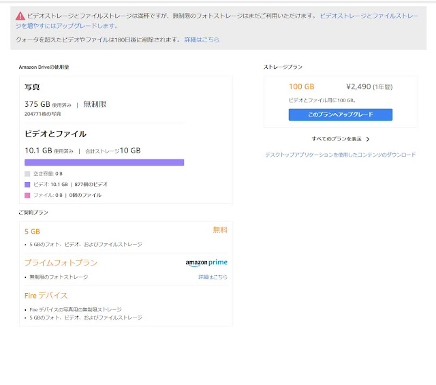Click 無制限のフォトストレージ bullet
Viewport: 436px width, 385px height.
[x=59, y=277]
